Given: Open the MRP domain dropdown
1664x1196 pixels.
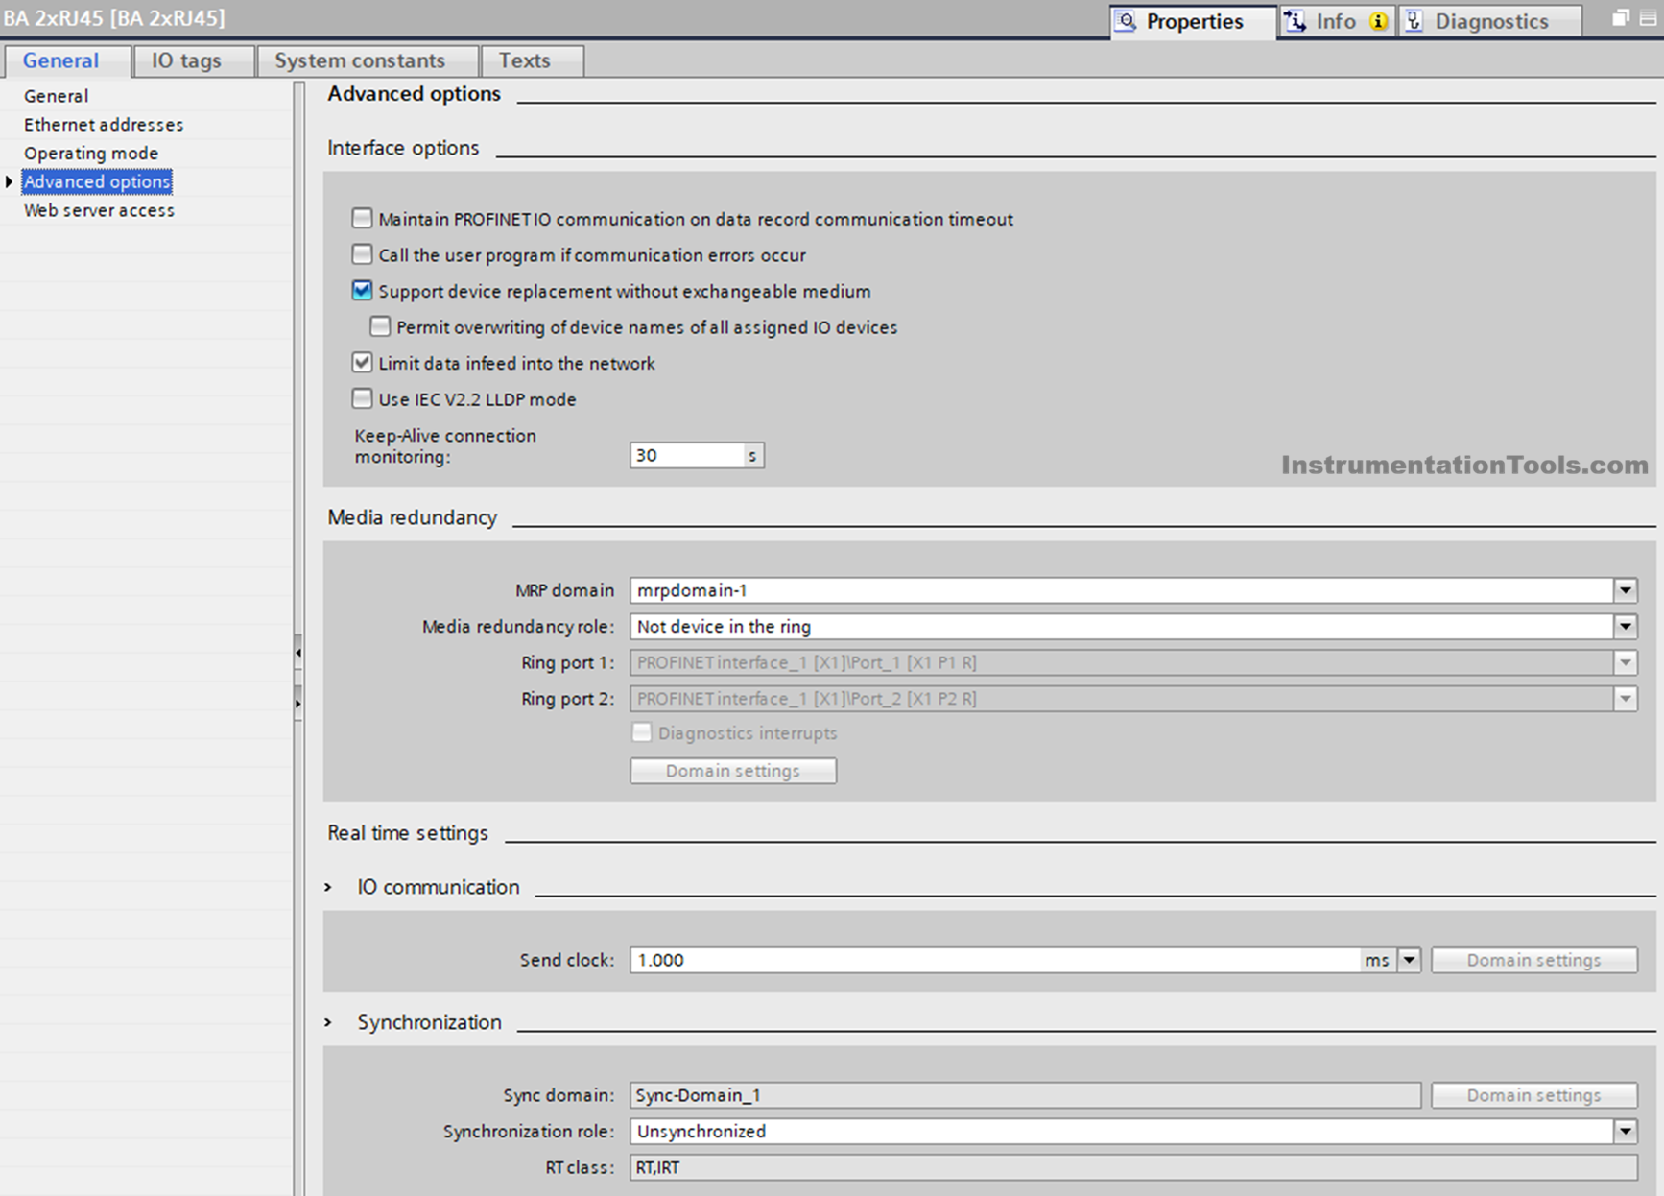Looking at the screenshot, I should (1625, 590).
